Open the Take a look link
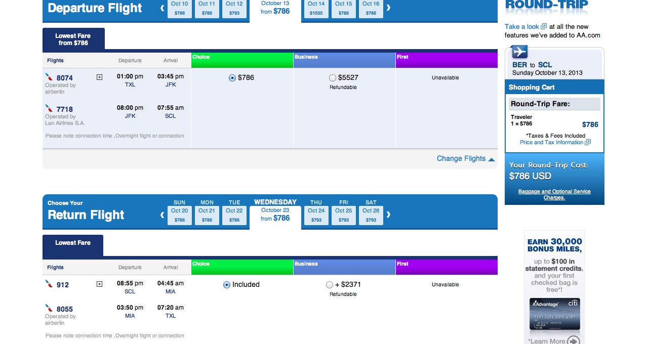The width and height of the screenshot is (648, 344). coord(522,26)
